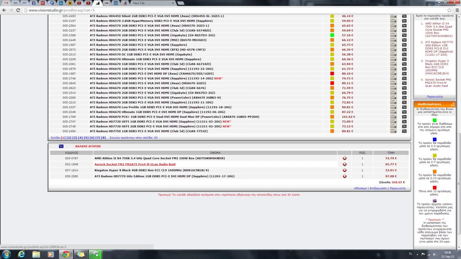Go to results page [8]
The width and height of the screenshot is (461, 259).
103,137
